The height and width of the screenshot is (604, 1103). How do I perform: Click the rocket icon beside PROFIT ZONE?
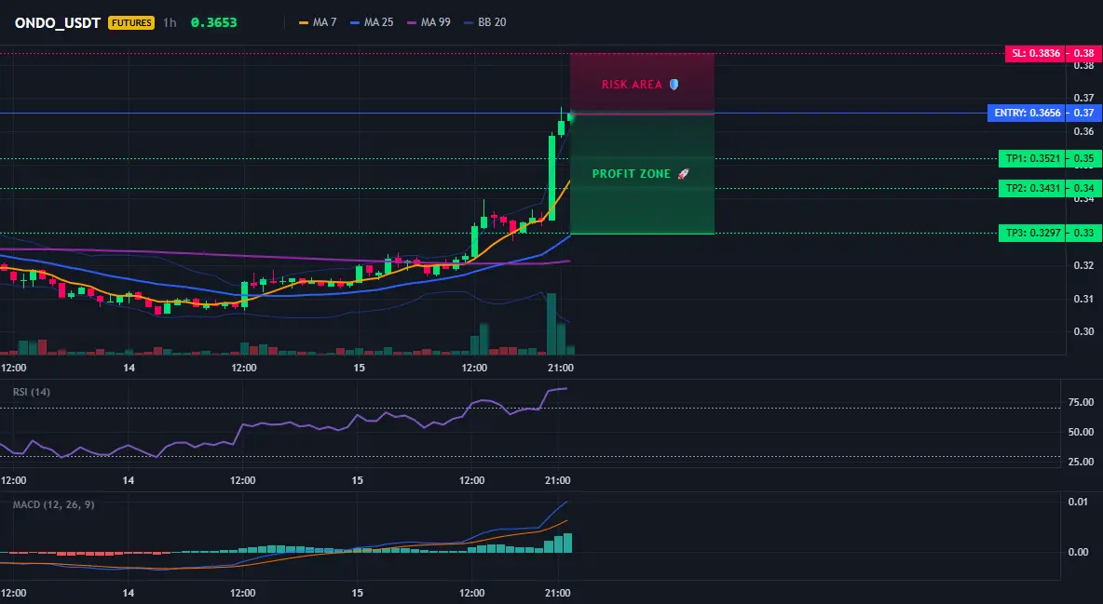click(683, 174)
